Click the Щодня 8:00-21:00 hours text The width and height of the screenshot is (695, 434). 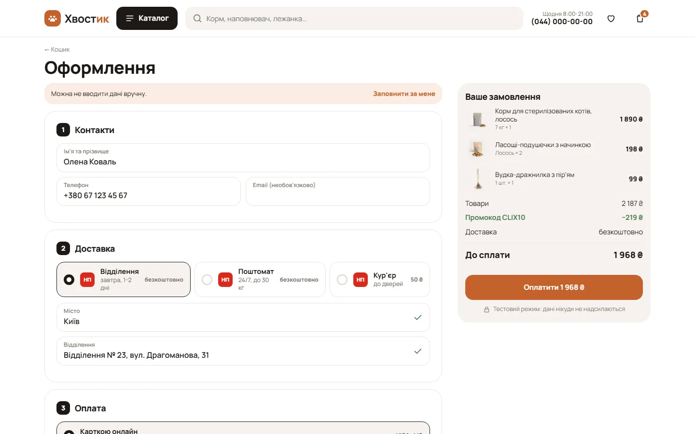[568, 14]
